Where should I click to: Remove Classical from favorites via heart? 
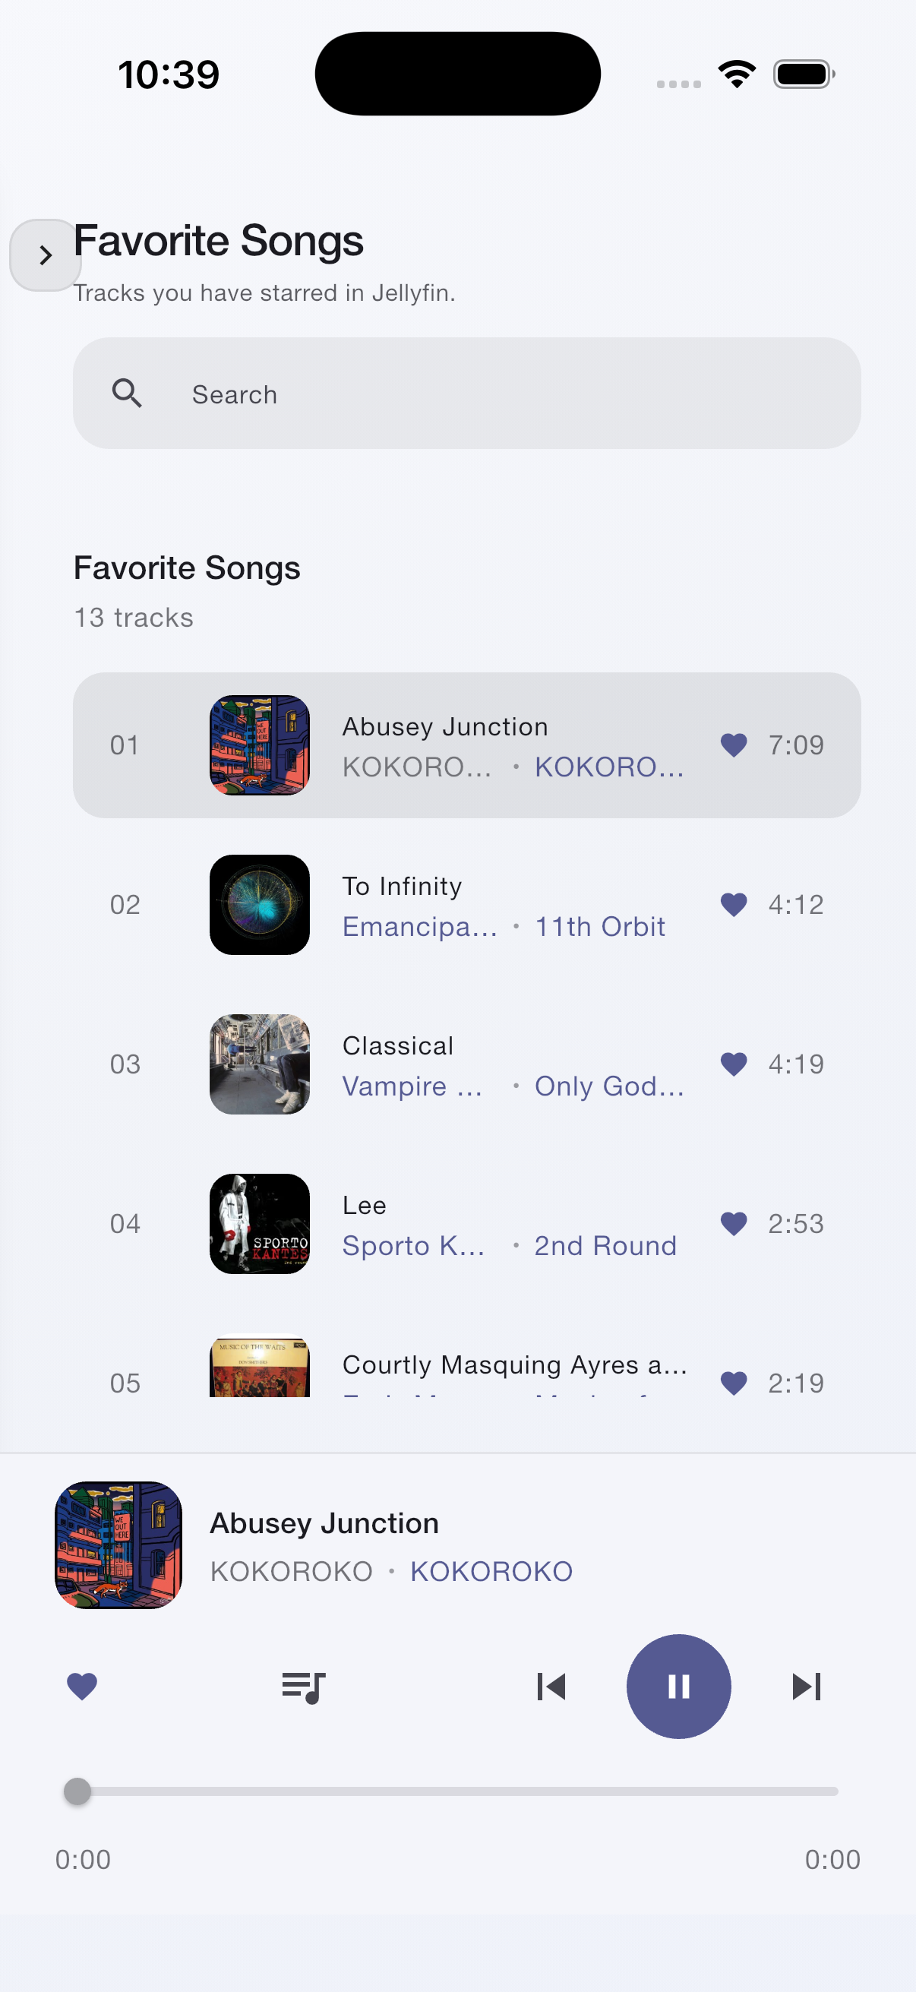click(734, 1064)
